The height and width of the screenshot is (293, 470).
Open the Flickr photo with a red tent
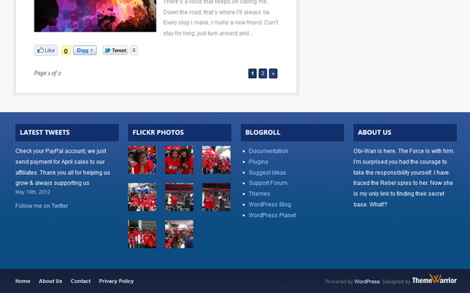coord(217,160)
